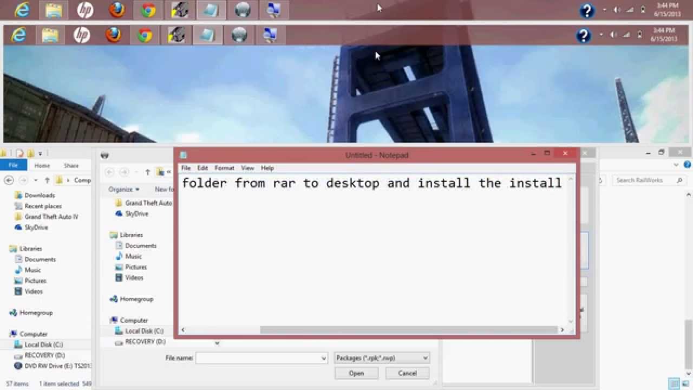Screen dimensions: 693x390
Task: Click the Up arrow in the Open dialog
Action: [x=147, y=172]
